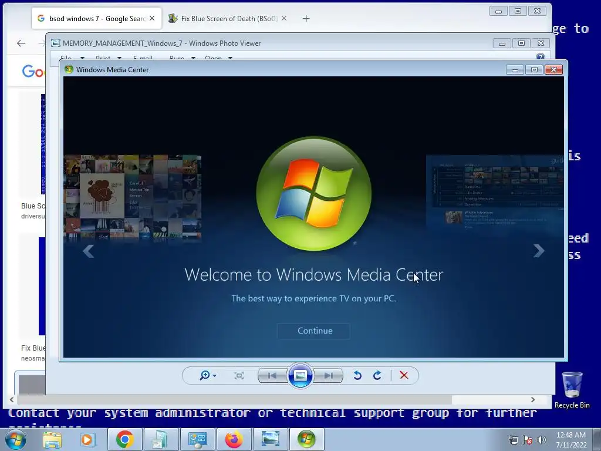
Task: Click Chrome back navigation arrow
Action: tap(21, 43)
